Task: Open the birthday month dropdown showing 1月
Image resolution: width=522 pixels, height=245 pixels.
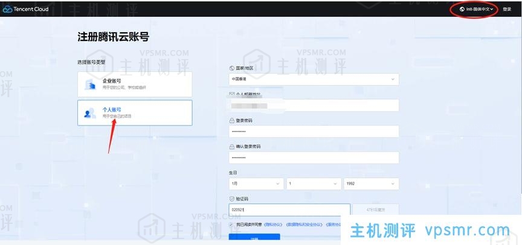Action: pos(256,183)
